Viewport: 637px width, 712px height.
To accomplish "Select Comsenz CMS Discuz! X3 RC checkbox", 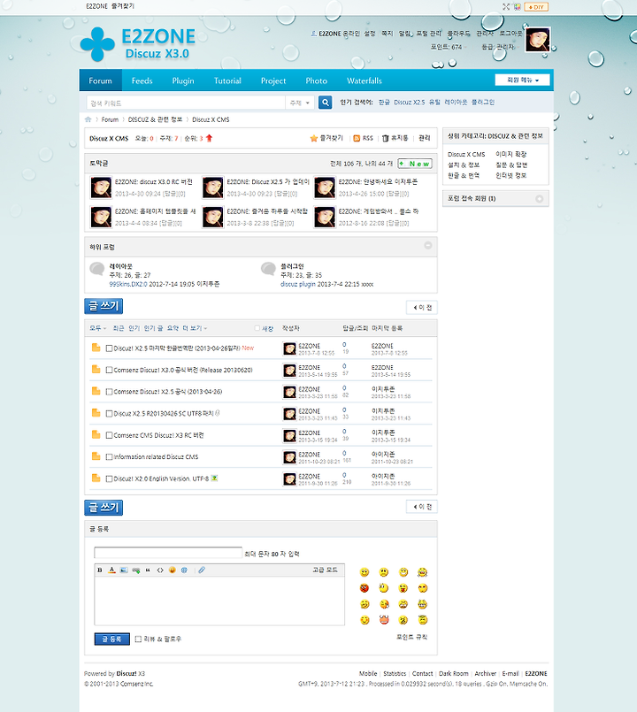I will click(x=109, y=435).
